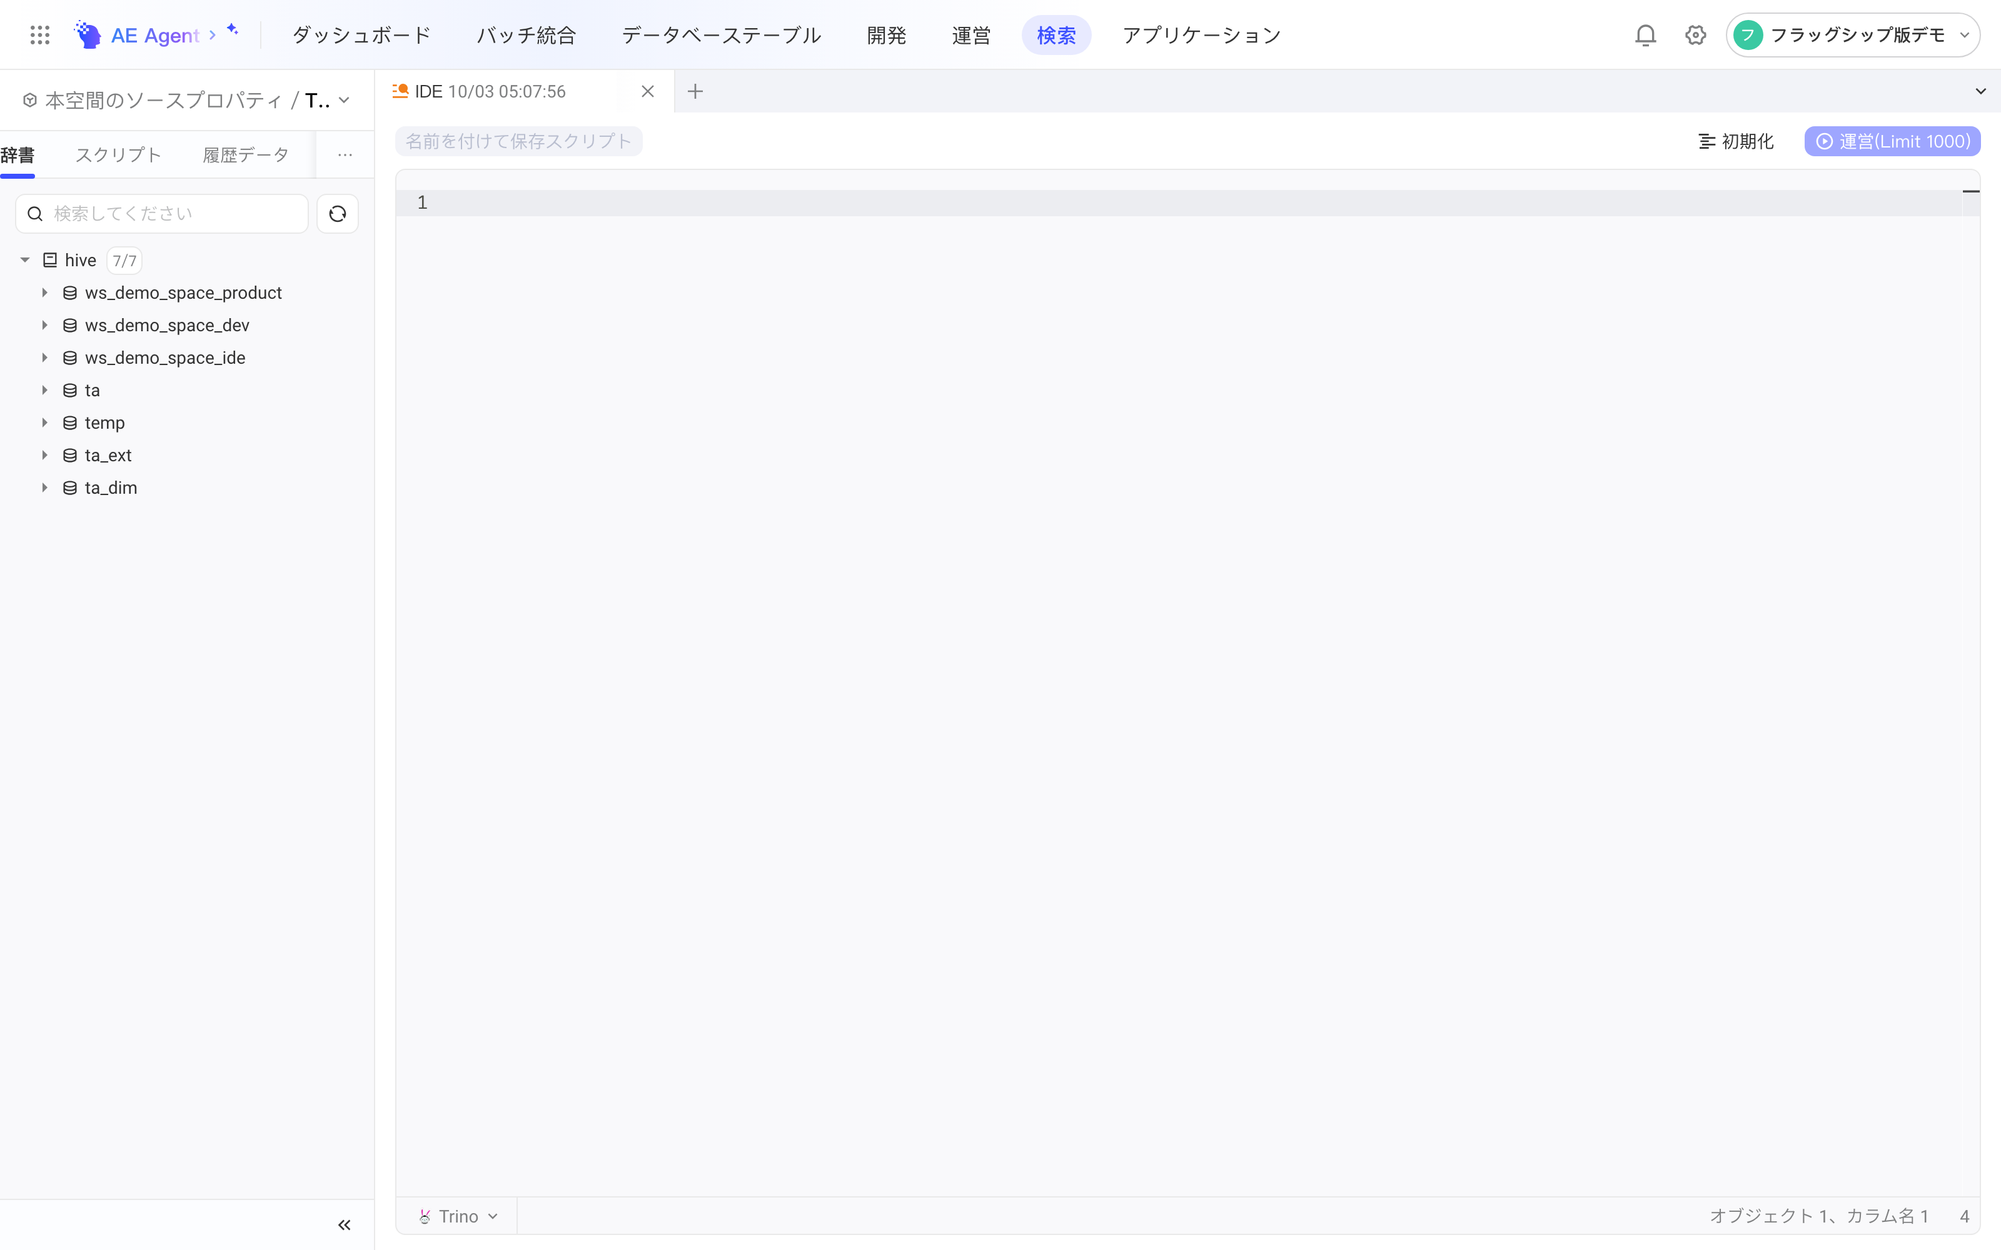2001x1250 pixels.
Task: Switch to the スクリプト tab
Action: tap(118, 154)
